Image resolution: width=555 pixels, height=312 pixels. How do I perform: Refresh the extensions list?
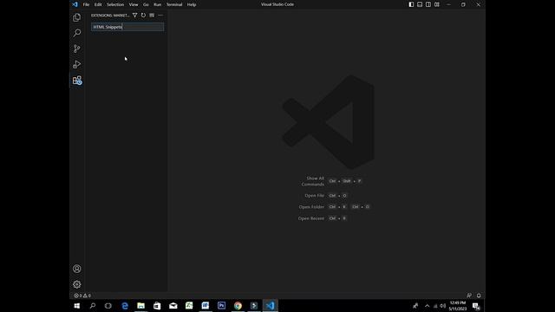[x=143, y=16]
